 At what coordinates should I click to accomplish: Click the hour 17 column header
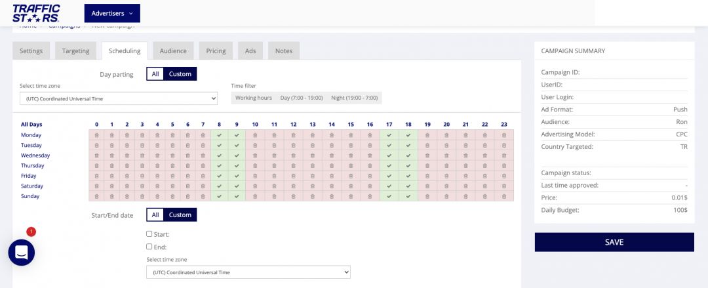pyautogui.click(x=389, y=125)
